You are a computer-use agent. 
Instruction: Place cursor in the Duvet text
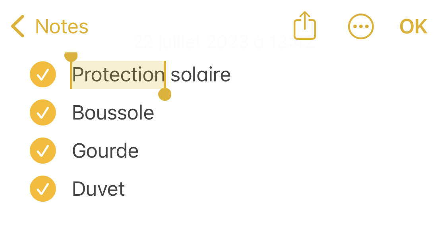pos(98,189)
